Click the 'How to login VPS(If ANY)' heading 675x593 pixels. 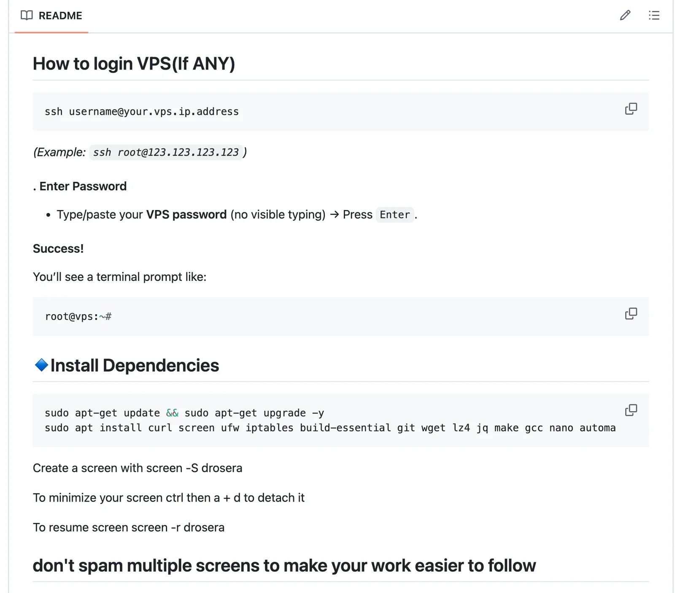click(x=134, y=64)
